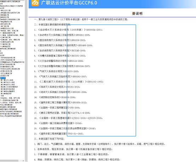The height and width of the screenshot is (162, 196).
Task: Open 七册通风空调工程 volume
Action: pos(6,71)
